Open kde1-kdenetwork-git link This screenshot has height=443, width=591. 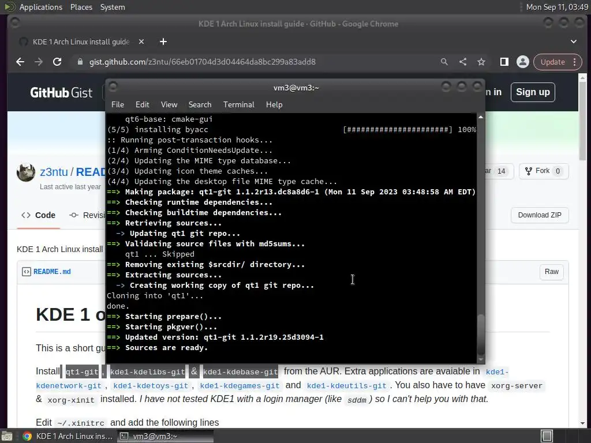point(69,386)
